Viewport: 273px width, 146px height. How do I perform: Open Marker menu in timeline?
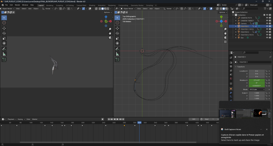[x=35, y=119]
